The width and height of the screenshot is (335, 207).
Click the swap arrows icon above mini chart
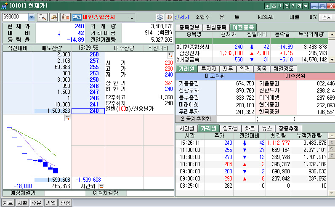coord(67,118)
